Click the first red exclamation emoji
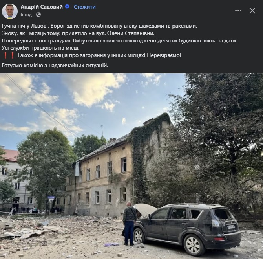The height and width of the screenshot is (259, 263). [5, 55]
